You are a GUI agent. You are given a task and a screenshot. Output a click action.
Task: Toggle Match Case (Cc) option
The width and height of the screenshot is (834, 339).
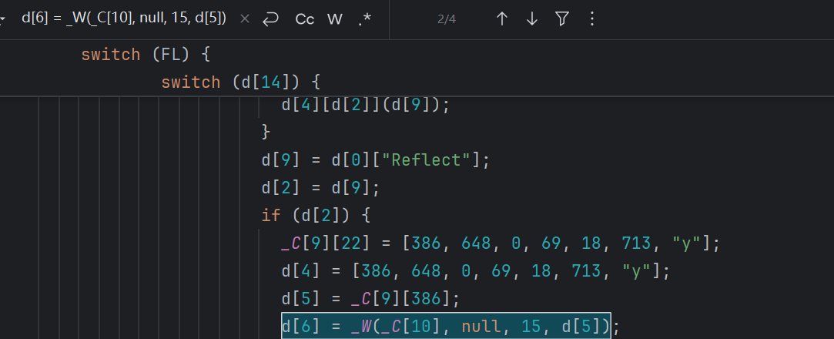[x=305, y=19]
